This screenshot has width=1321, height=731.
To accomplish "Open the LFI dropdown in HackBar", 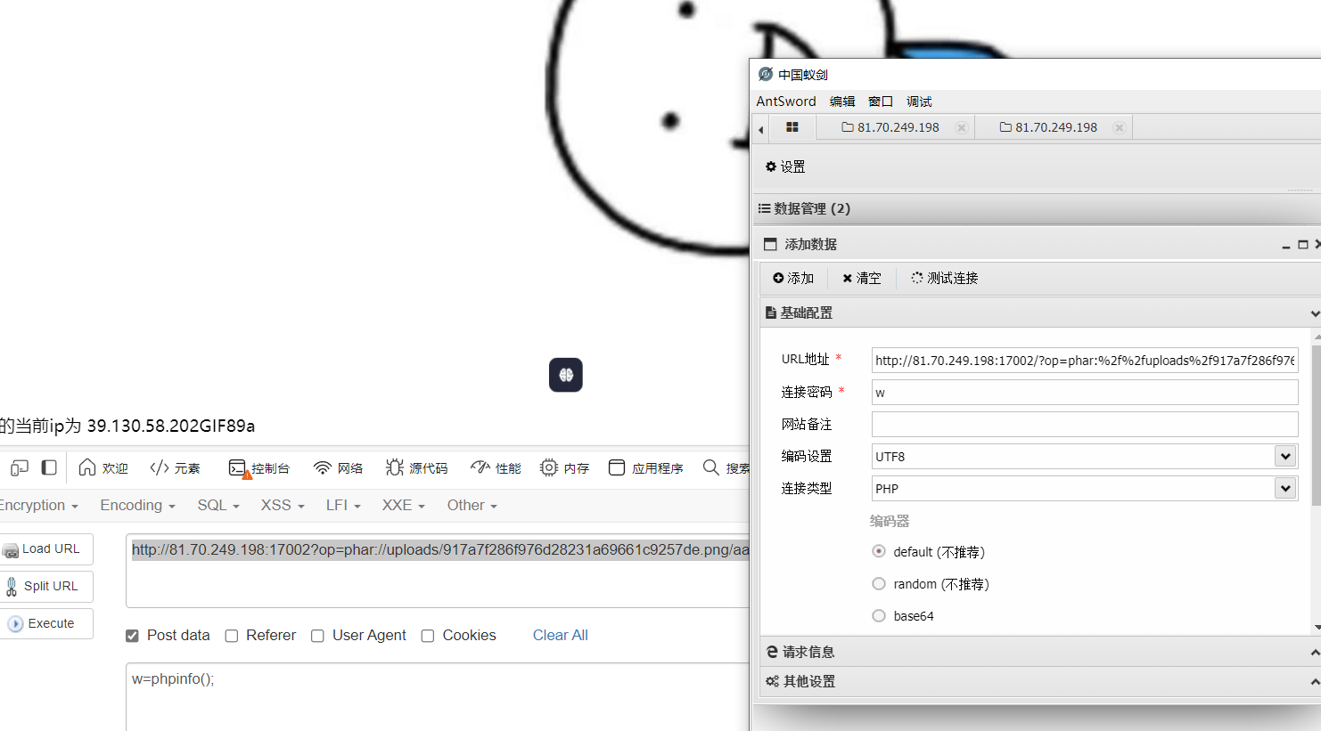I will pos(343,505).
